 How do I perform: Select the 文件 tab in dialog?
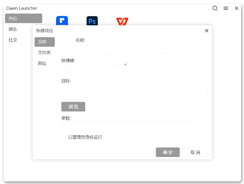pyautogui.click(x=45, y=42)
